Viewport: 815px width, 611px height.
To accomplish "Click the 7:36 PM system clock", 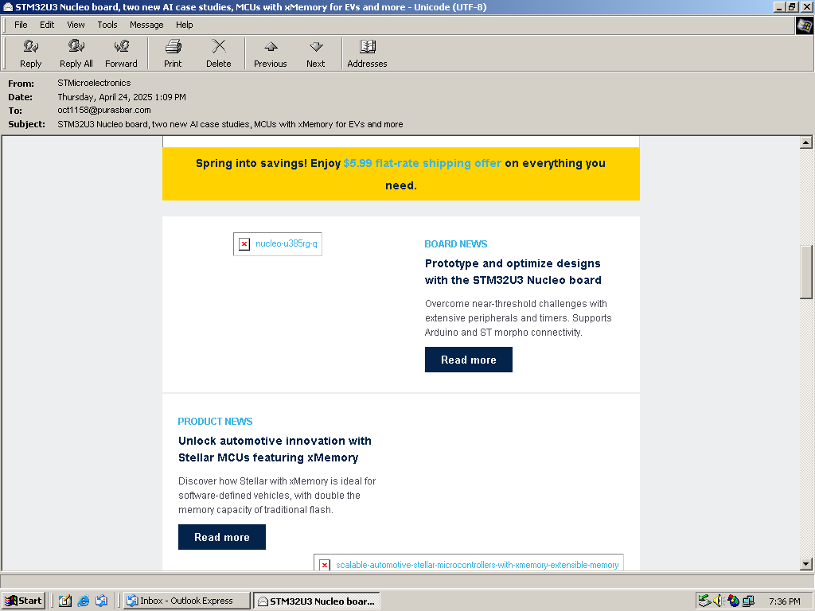I will 784,601.
